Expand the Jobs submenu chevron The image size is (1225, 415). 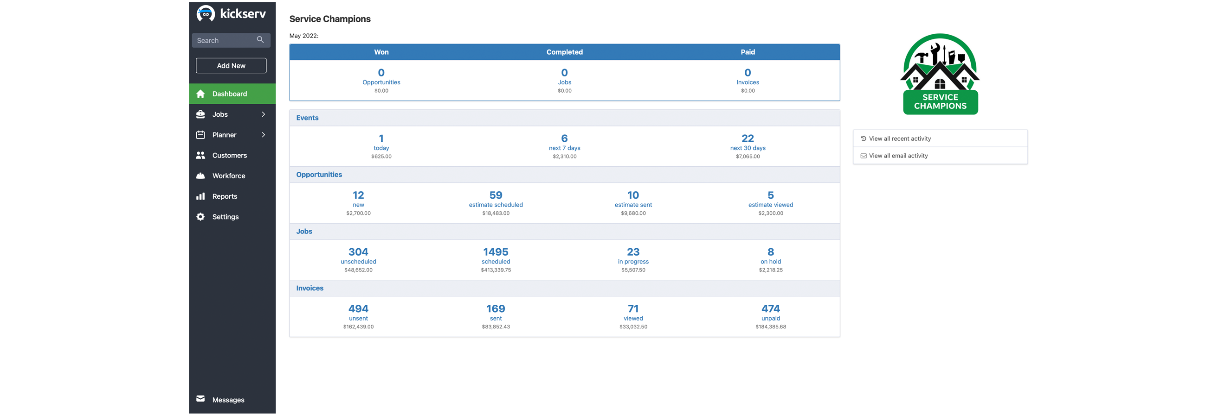click(264, 114)
